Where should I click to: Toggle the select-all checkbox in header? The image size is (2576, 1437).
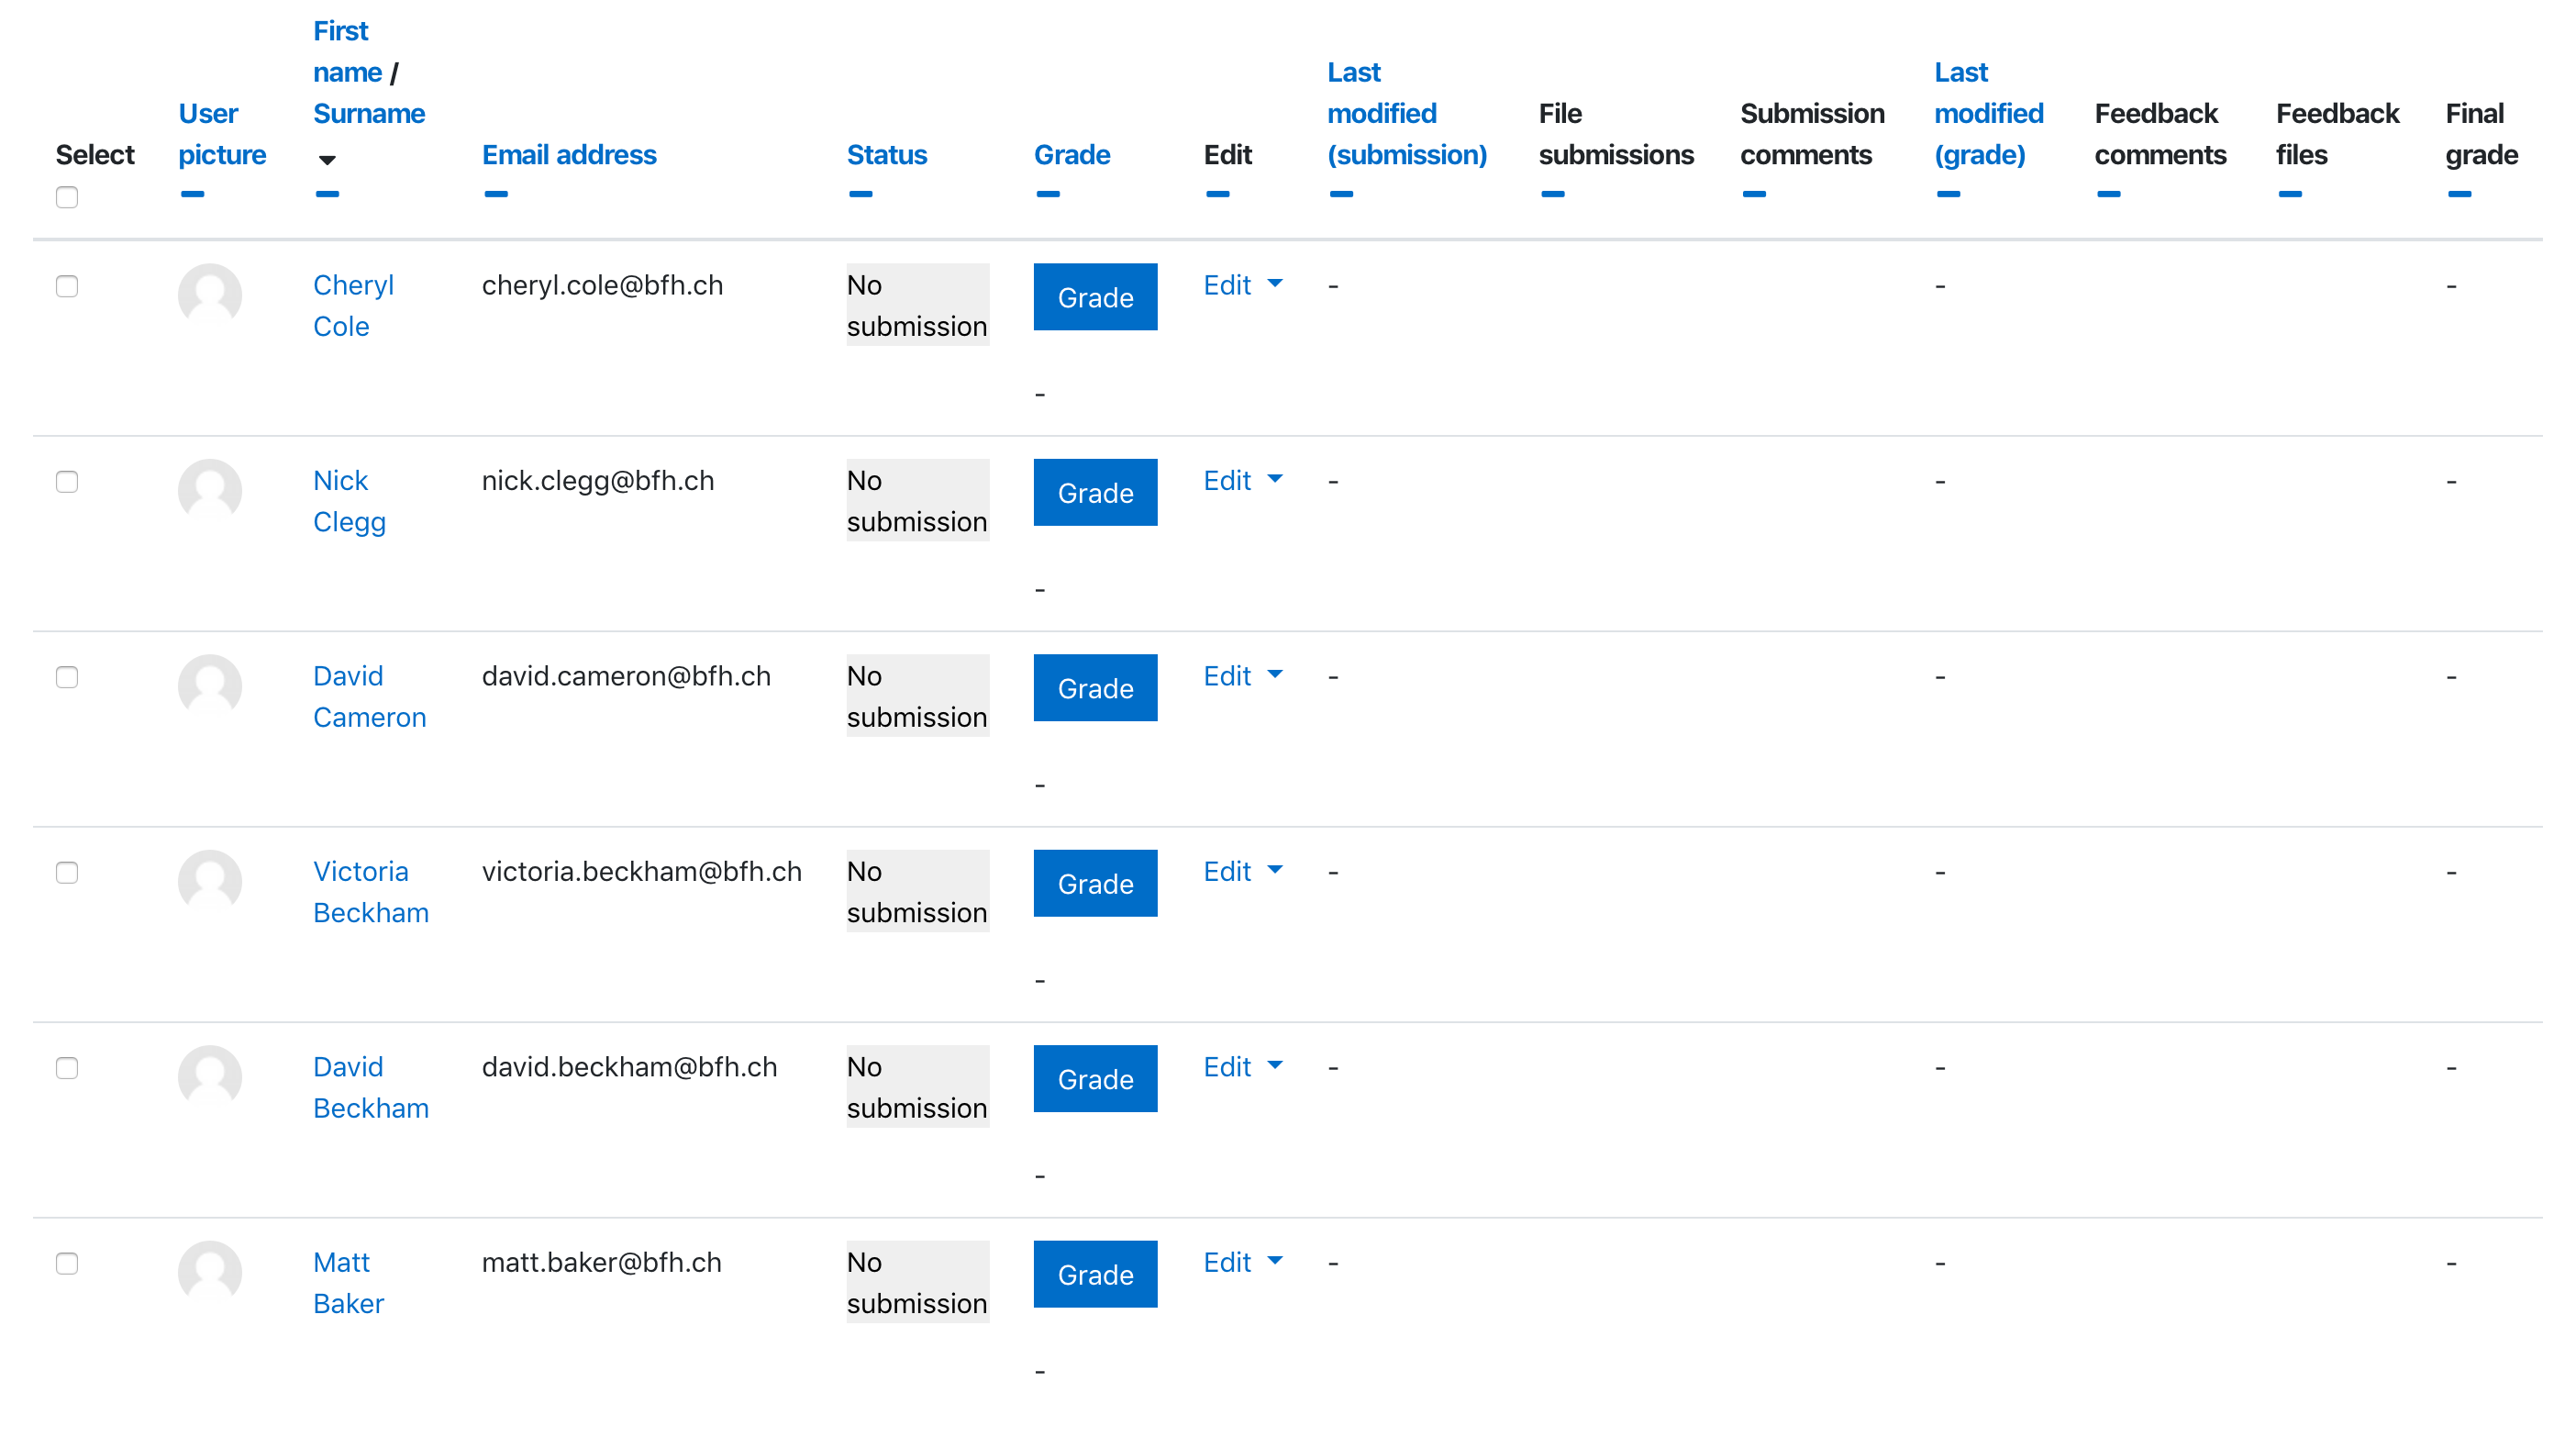point(67,197)
